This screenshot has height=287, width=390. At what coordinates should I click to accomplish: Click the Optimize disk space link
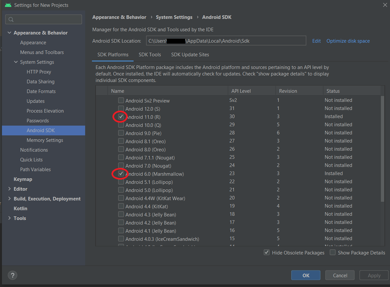[348, 41]
